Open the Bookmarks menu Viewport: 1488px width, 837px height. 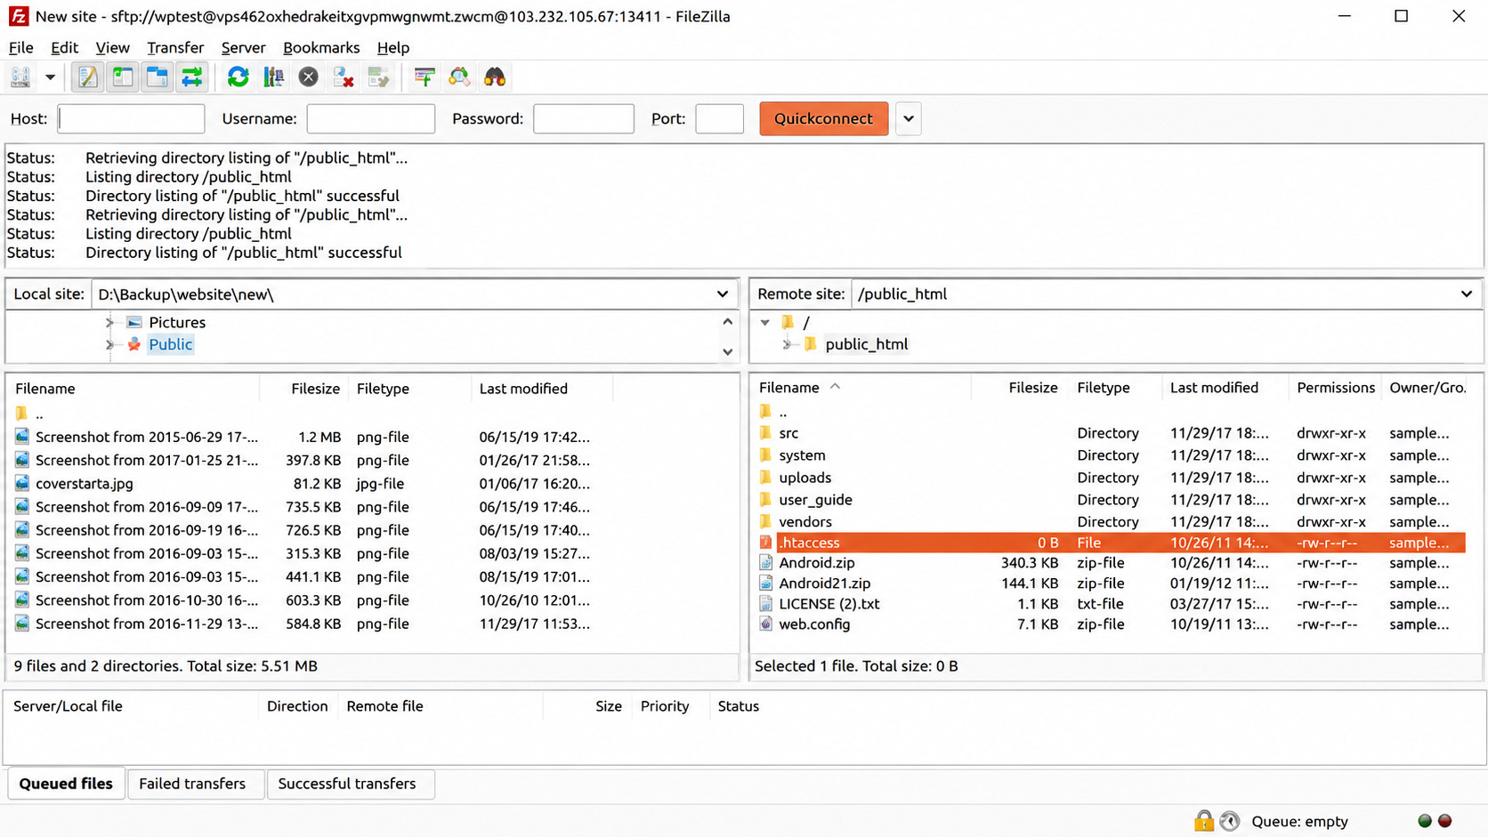coord(321,48)
